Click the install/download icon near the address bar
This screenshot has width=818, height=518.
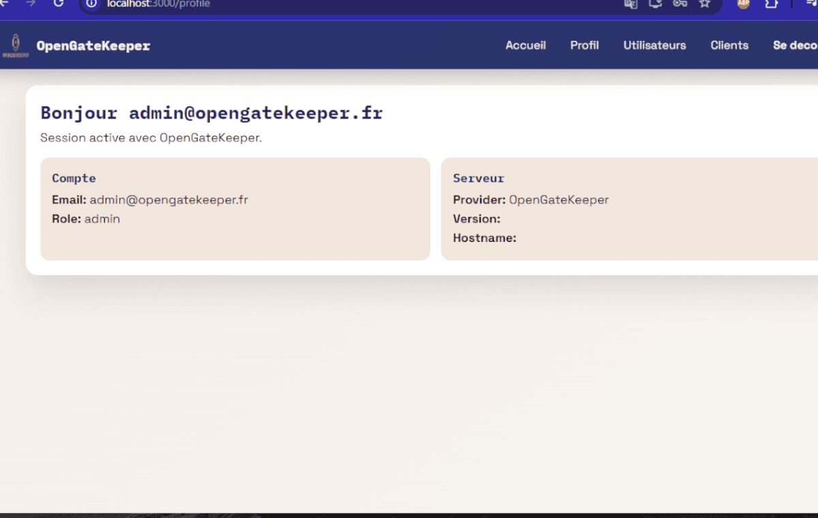click(x=655, y=4)
